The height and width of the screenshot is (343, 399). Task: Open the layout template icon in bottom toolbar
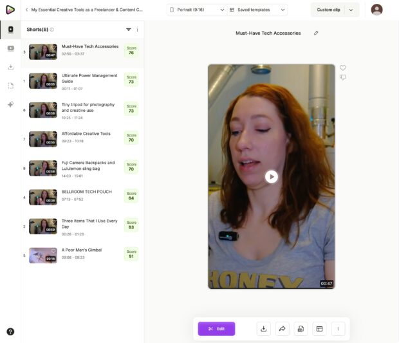pyautogui.click(x=319, y=329)
